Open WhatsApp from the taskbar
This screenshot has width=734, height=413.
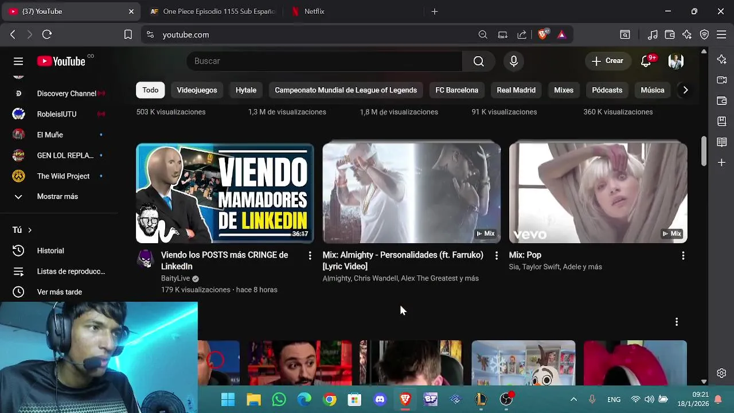click(x=279, y=399)
